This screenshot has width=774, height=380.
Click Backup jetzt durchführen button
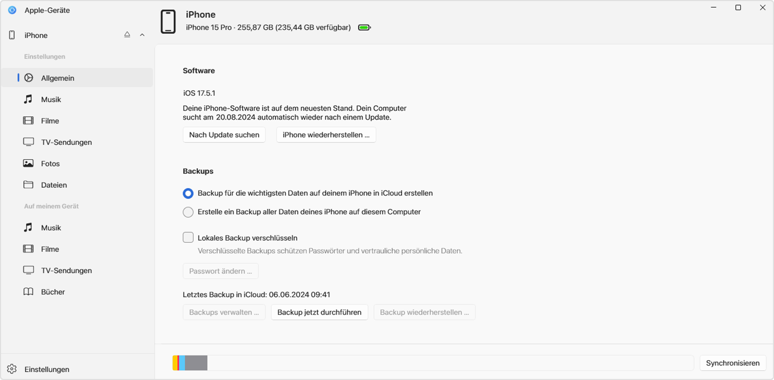pyautogui.click(x=320, y=313)
